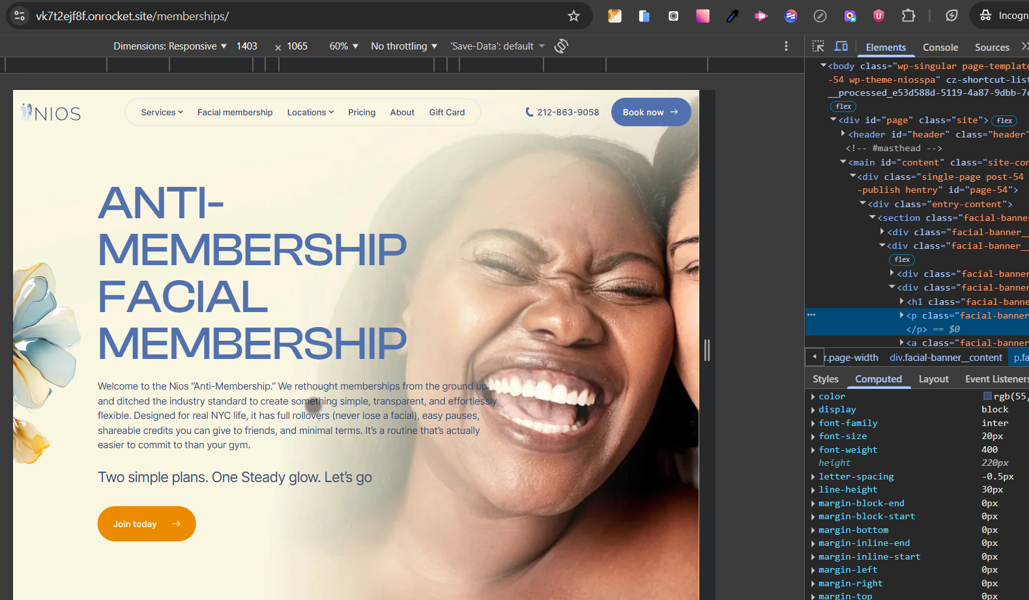This screenshot has height=600, width=1029.
Task: Open the Services menu on the website
Action: coord(162,112)
